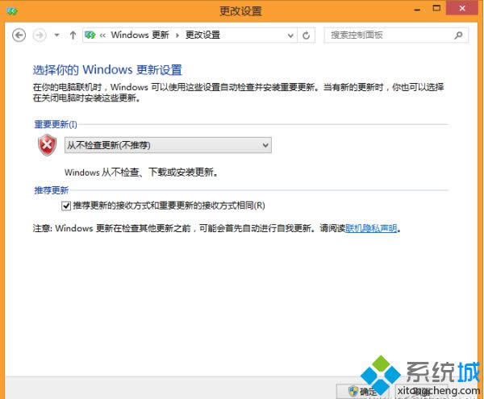Open the 从不检查更新(不推荐) dropdown
This screenshot has width=484, height=399.
pos(168,145)
